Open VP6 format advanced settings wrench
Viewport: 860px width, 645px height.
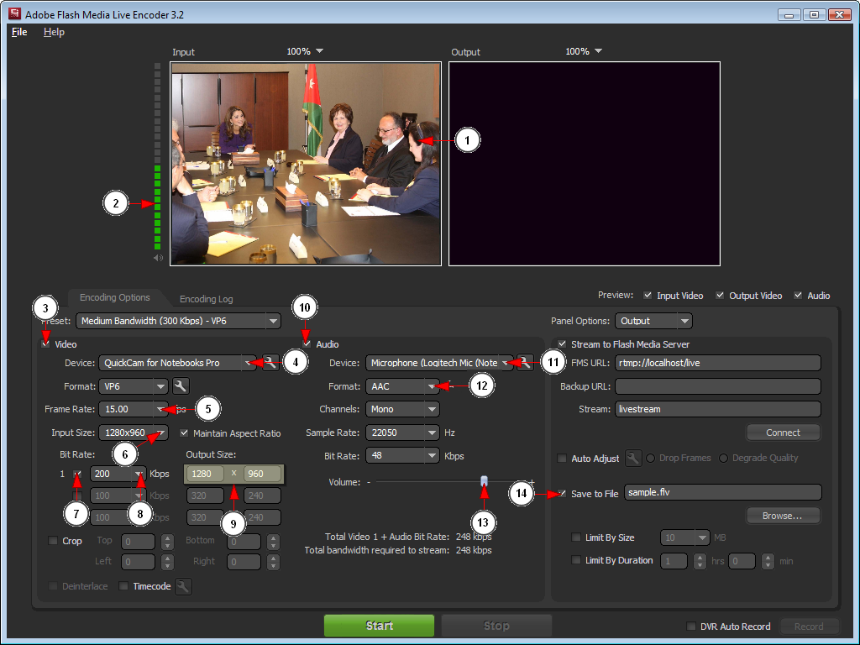point(181,386)
